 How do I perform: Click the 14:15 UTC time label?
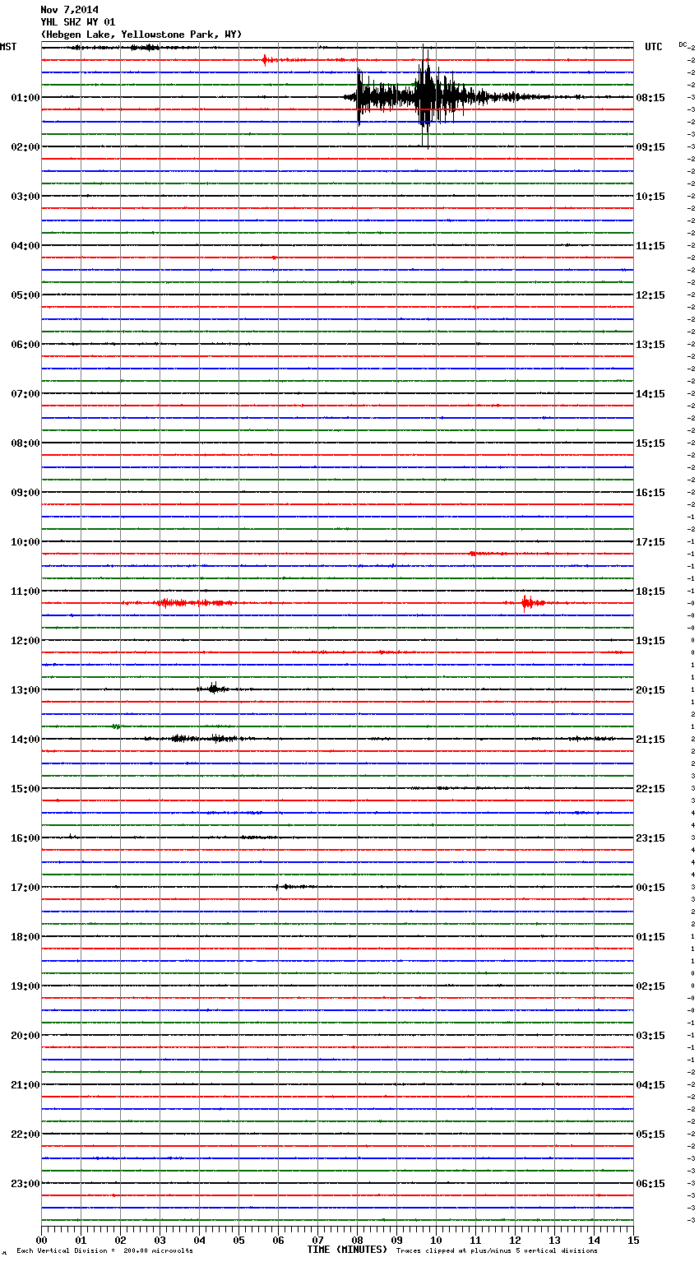(x=650, y=394)
